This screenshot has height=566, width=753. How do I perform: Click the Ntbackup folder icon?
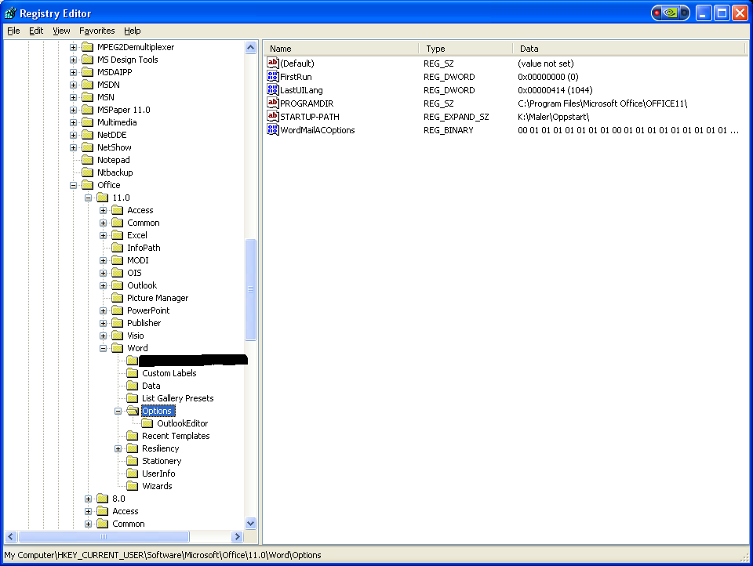pyautogui.click(x=87, y=172)
